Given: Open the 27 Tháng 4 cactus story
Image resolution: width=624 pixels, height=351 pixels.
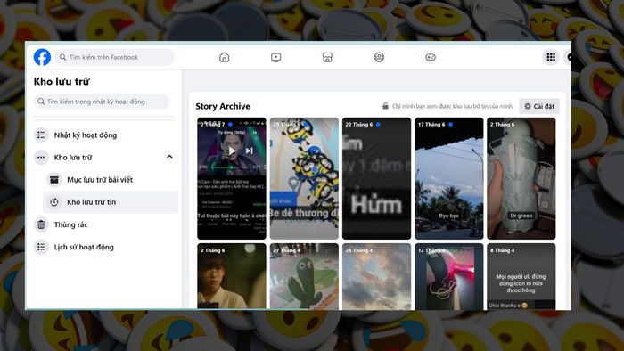Looking at the screenshot, I should [x=304, y=277].
